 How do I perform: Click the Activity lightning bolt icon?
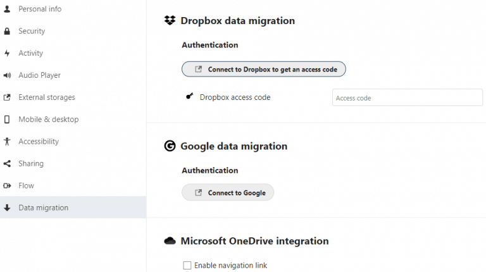pyautogui.click(x=7, y=53)
